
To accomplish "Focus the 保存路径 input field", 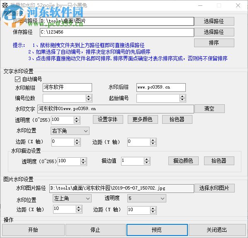I will tap(117, 32).
